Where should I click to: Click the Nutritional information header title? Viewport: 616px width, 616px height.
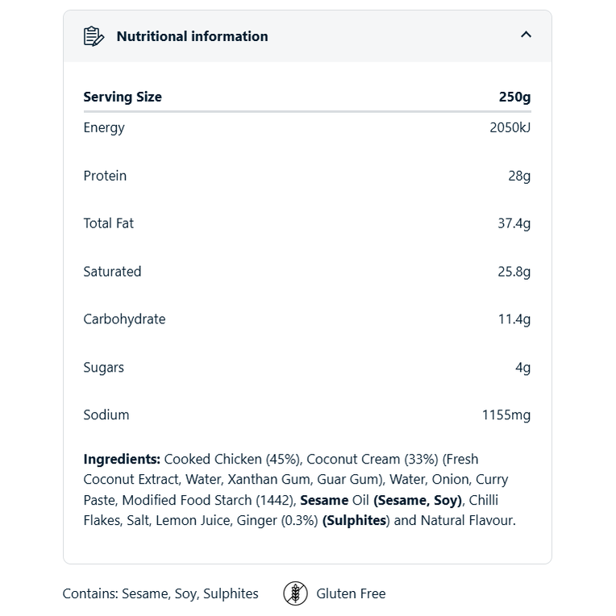[x=192, y=36]
